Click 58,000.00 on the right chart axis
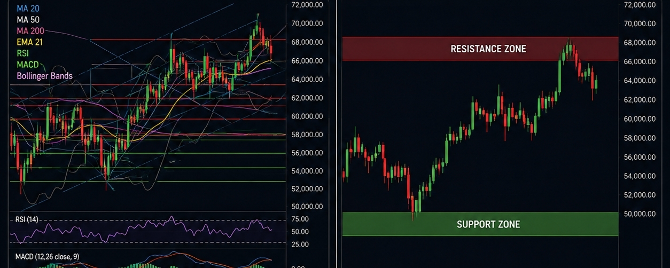Viewport: 670px width, 268px height. (640, 138)
